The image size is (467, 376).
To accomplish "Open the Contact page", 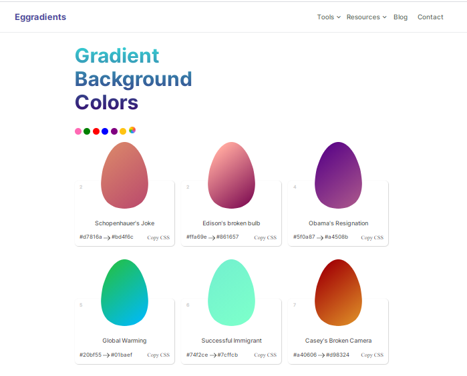I will point(430,17).
